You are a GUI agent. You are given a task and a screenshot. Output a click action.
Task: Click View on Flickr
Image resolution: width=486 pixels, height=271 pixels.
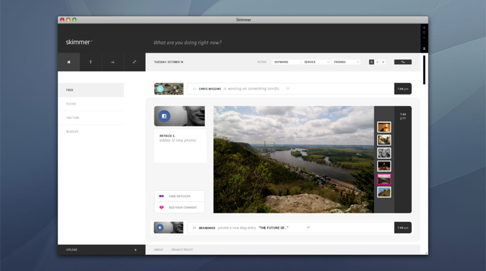point(179,196)
